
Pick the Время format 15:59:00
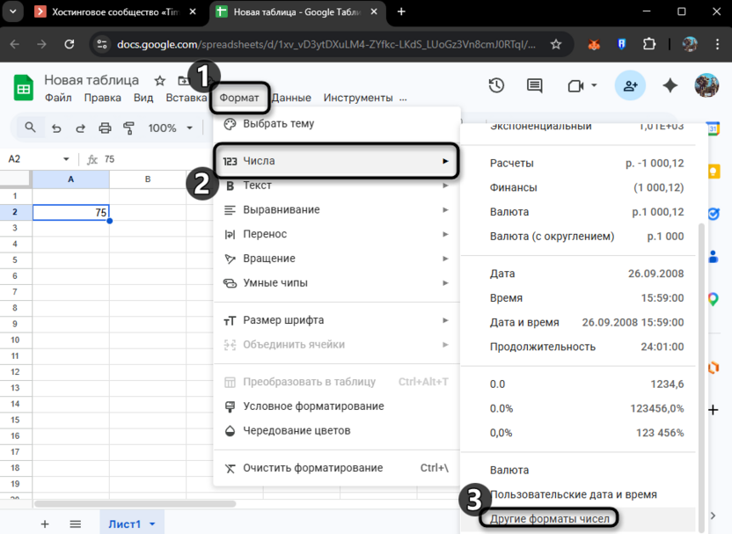pyautogui.click(x=578, y=298)
